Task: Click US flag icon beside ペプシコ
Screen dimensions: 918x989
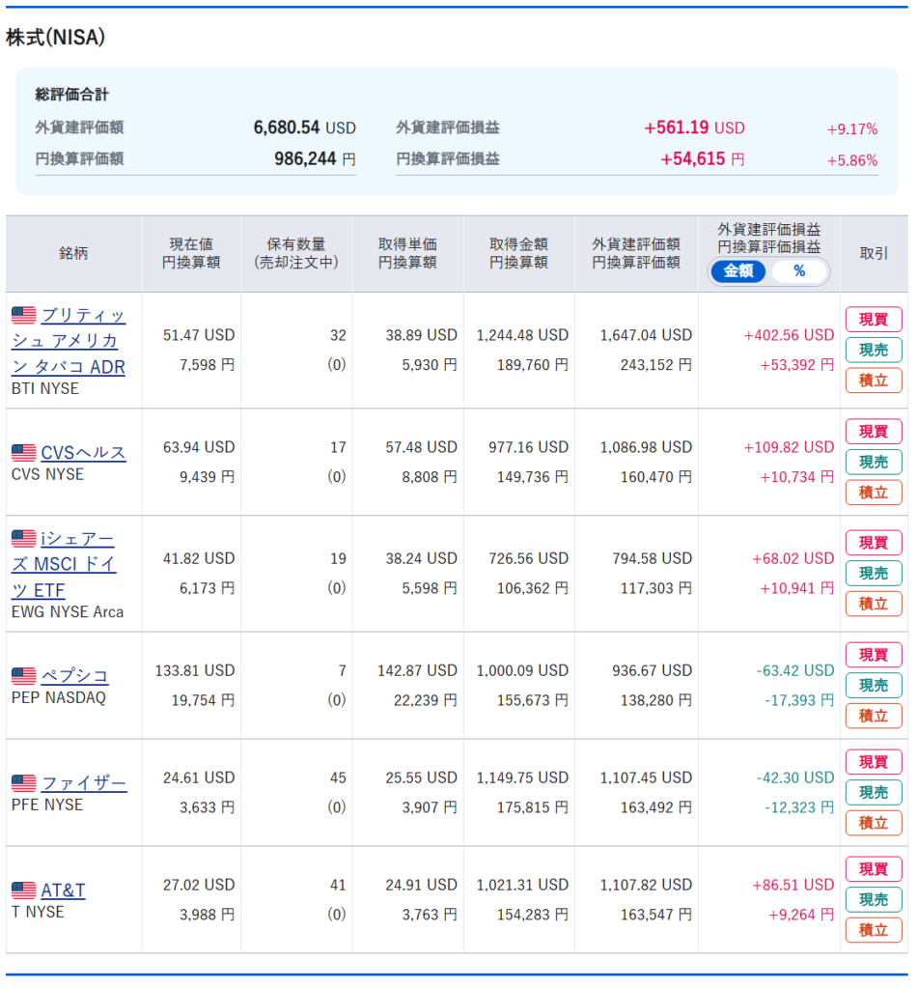Action: [24, 675]
